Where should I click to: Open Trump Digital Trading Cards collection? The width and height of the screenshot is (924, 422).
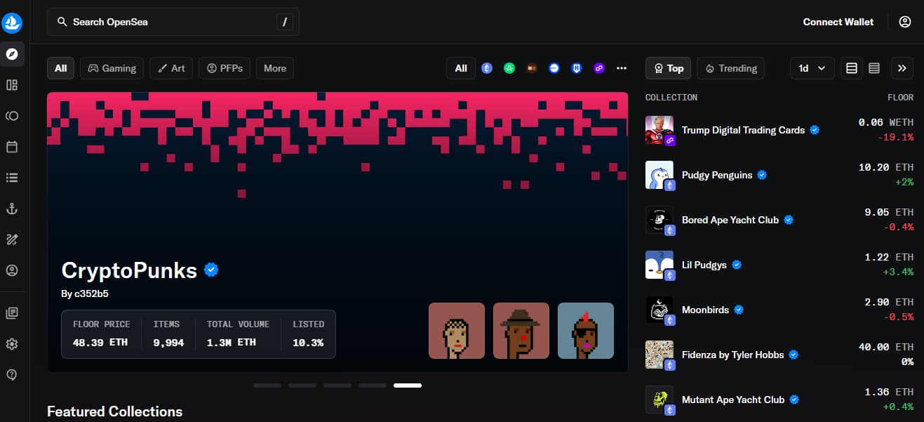coord(779,130)
